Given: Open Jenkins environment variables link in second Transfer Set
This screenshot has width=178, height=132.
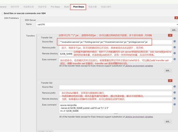Looking at the screenshot, I should [x=139, y=117].
